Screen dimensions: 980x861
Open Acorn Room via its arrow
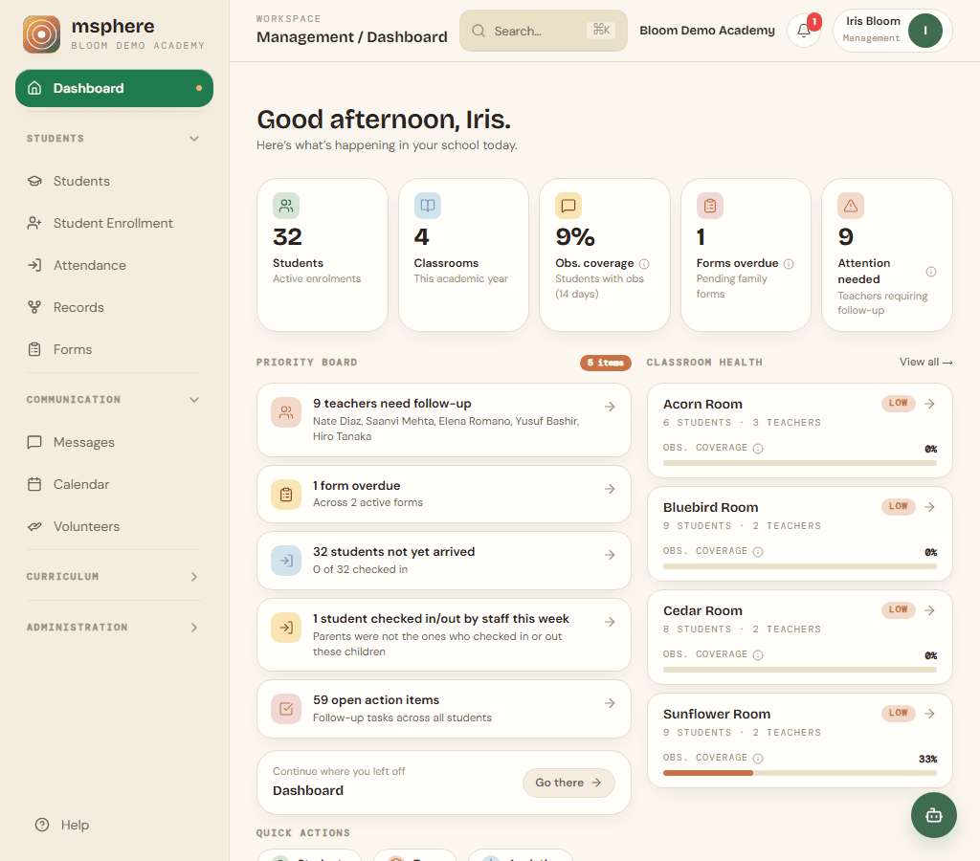coord(930,404)
